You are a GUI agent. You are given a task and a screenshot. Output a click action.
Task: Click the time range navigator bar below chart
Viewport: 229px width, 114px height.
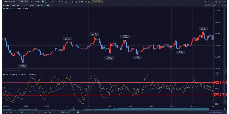tap(114, 109)
